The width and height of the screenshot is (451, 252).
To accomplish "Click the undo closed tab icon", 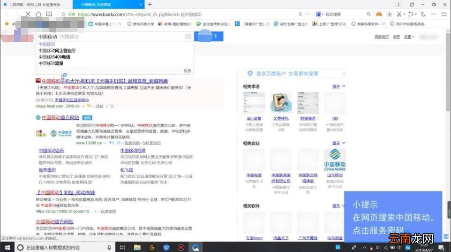I will pyautogui.click(x=411, y=14).
